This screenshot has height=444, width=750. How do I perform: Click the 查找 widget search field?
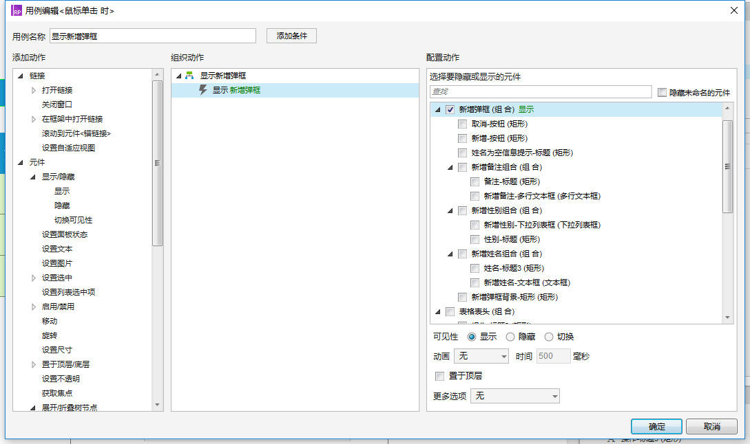click(x=541, y=91)
